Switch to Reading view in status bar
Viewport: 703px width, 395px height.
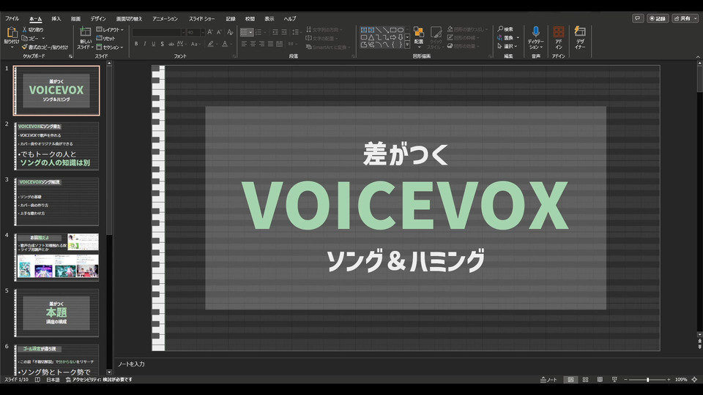click(600, 380)
